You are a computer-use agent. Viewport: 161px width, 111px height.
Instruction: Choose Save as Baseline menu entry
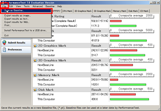point(26,10)
